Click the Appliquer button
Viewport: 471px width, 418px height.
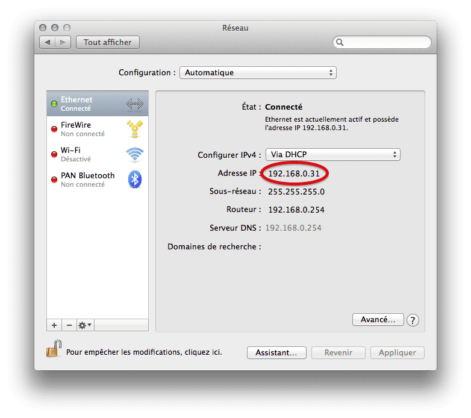(398, 353)
